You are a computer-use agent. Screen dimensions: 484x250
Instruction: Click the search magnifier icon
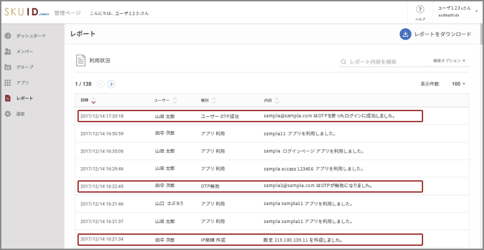coord(343,61)
